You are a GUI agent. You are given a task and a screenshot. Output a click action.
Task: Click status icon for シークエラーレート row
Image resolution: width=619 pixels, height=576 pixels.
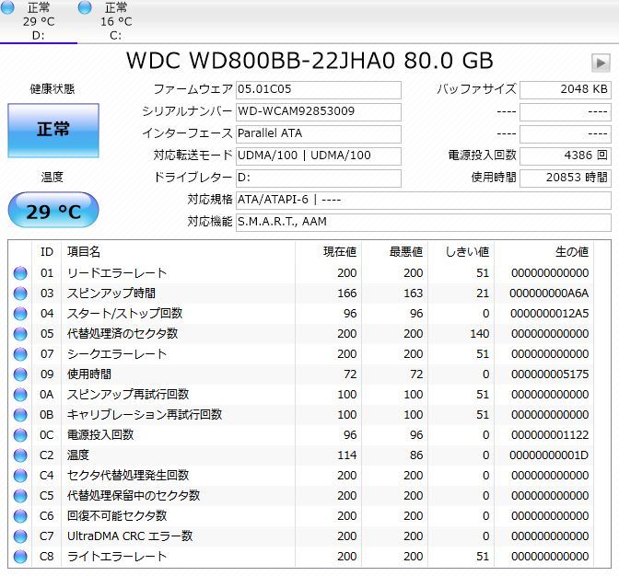[x=20, y=354]
